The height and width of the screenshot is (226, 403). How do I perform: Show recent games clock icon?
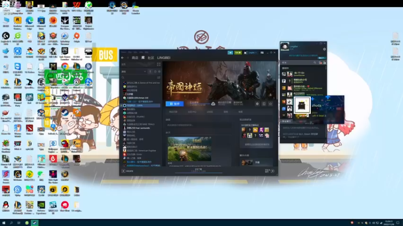pos(155,72)
